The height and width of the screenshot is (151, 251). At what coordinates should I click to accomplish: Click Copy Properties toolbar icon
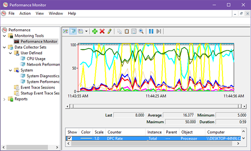(x=119, y=31)
